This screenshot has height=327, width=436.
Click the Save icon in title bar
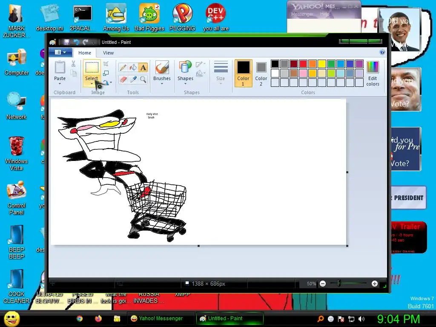[x=66, y=42]
